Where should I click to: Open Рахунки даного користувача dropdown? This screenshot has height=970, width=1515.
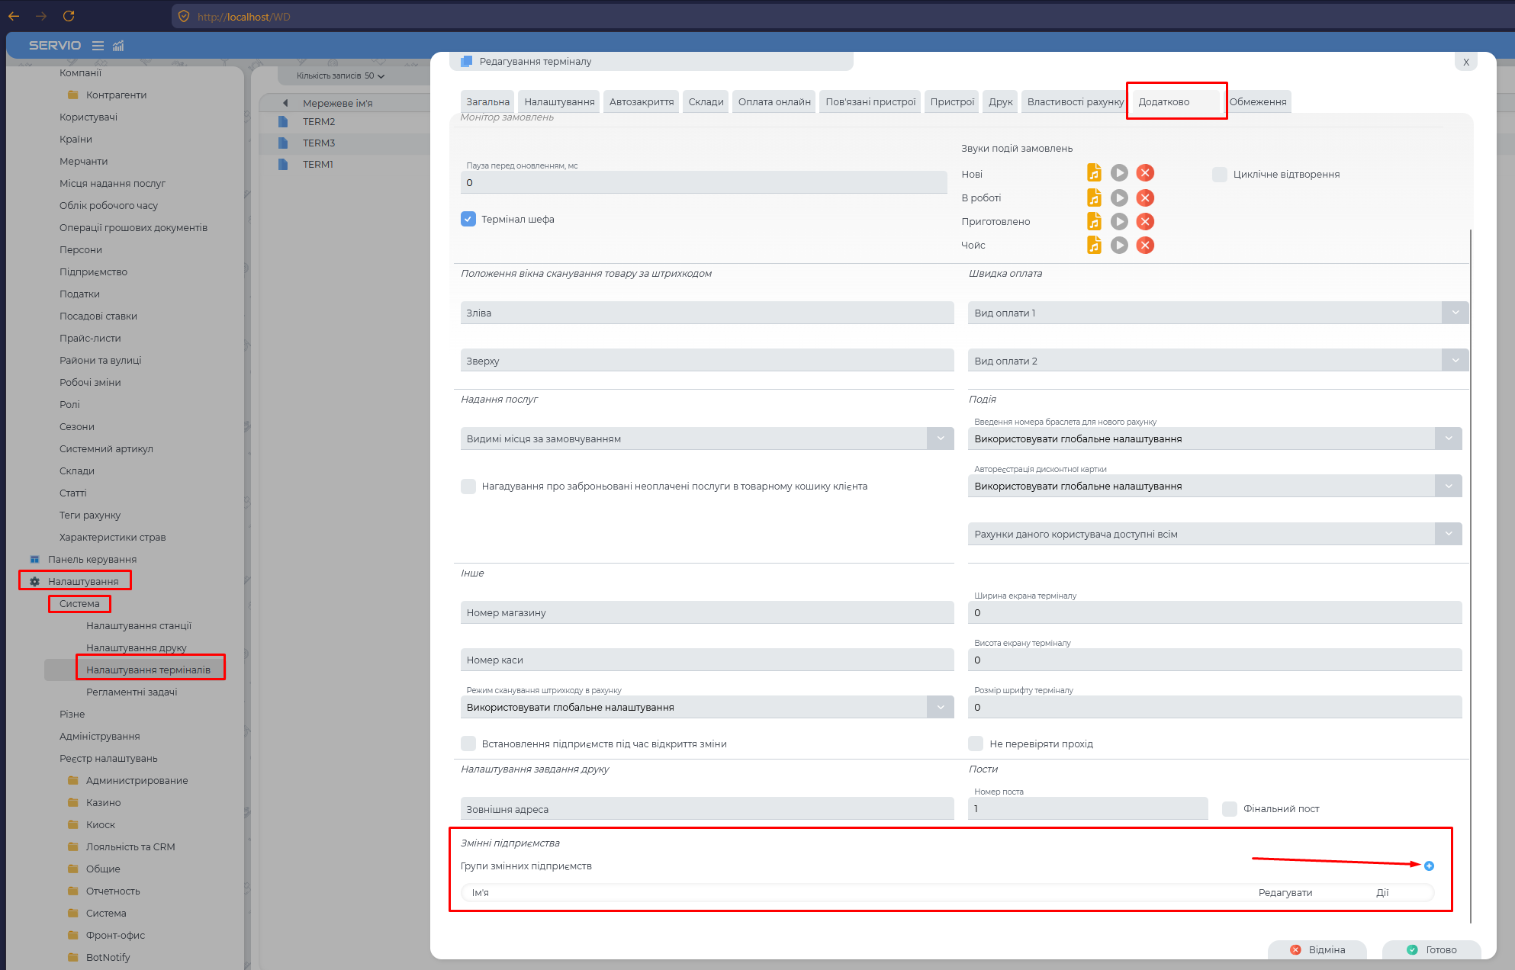pyautogui.click(x=1448, y=534)
